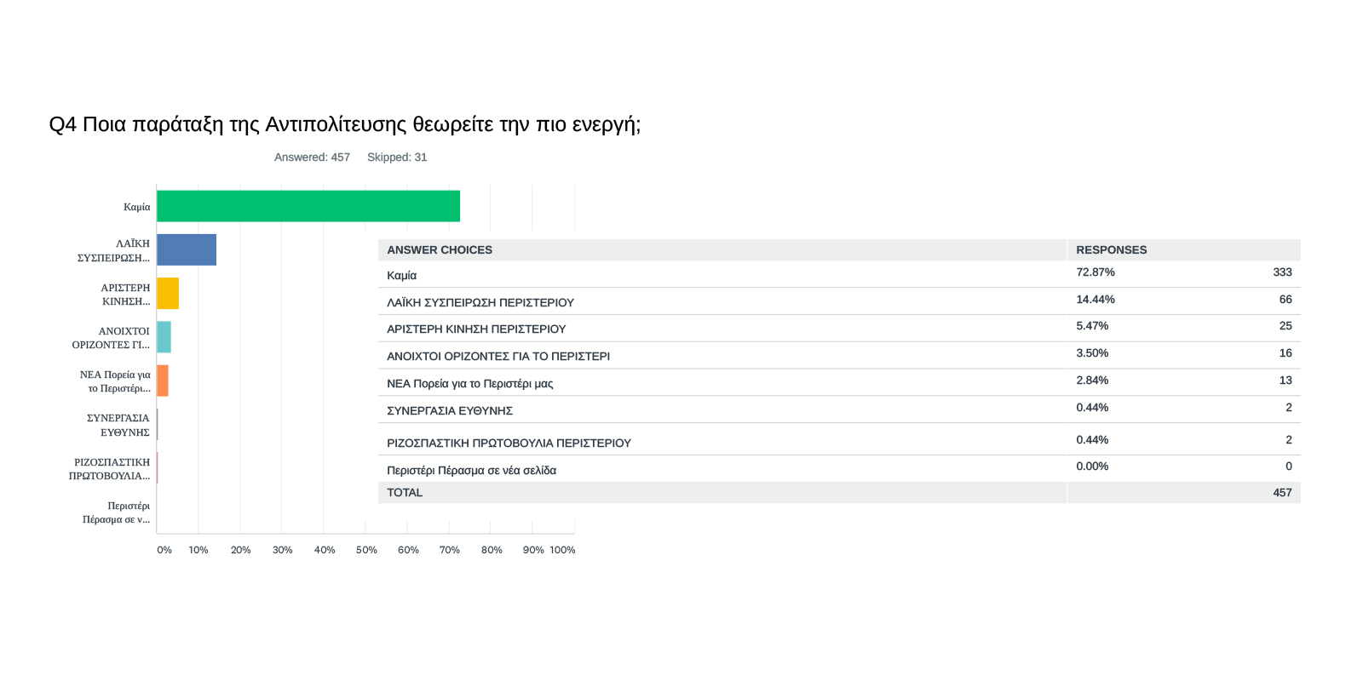Click the green Καμία bar in chart
The image size is (1363, 681).
click(308, 206)
